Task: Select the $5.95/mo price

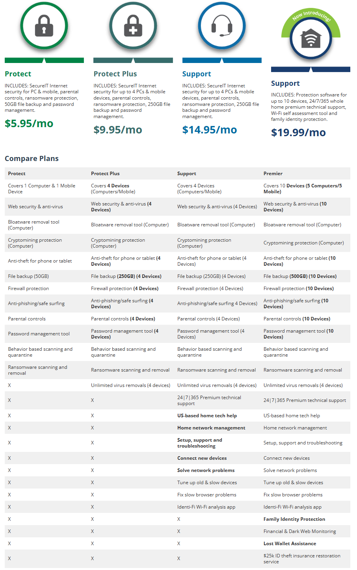Action: 29,124
